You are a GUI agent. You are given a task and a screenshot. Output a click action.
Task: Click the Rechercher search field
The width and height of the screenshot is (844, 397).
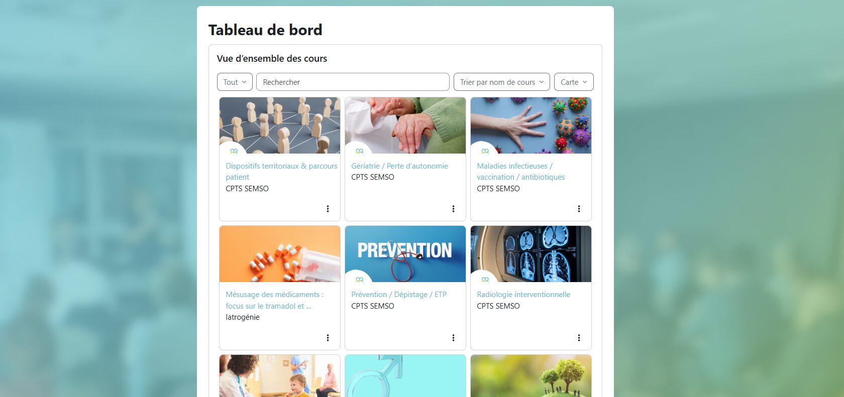pos(353,82)
